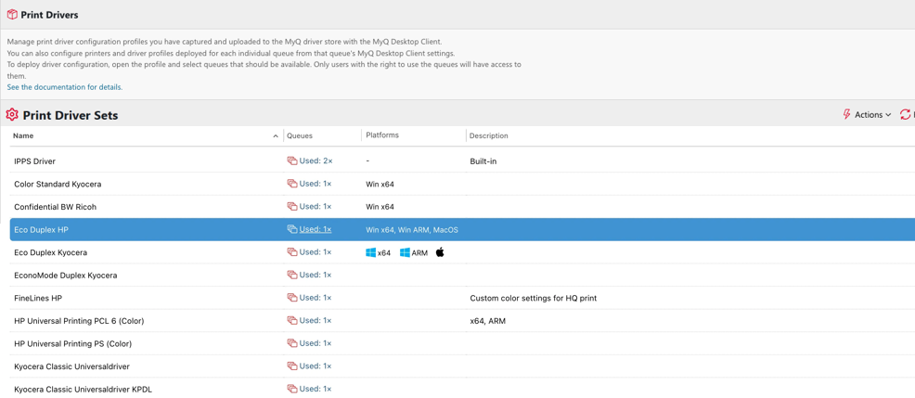915x398 pixels.
Task: Toggle sort arrow in Name column header
Action: [276, 136]
